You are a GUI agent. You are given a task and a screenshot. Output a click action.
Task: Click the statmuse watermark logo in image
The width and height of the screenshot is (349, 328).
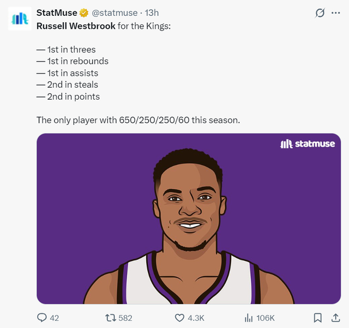pyautogui.click(x=308, y=144)
